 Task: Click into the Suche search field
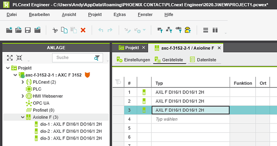click(x=77, y=58)
